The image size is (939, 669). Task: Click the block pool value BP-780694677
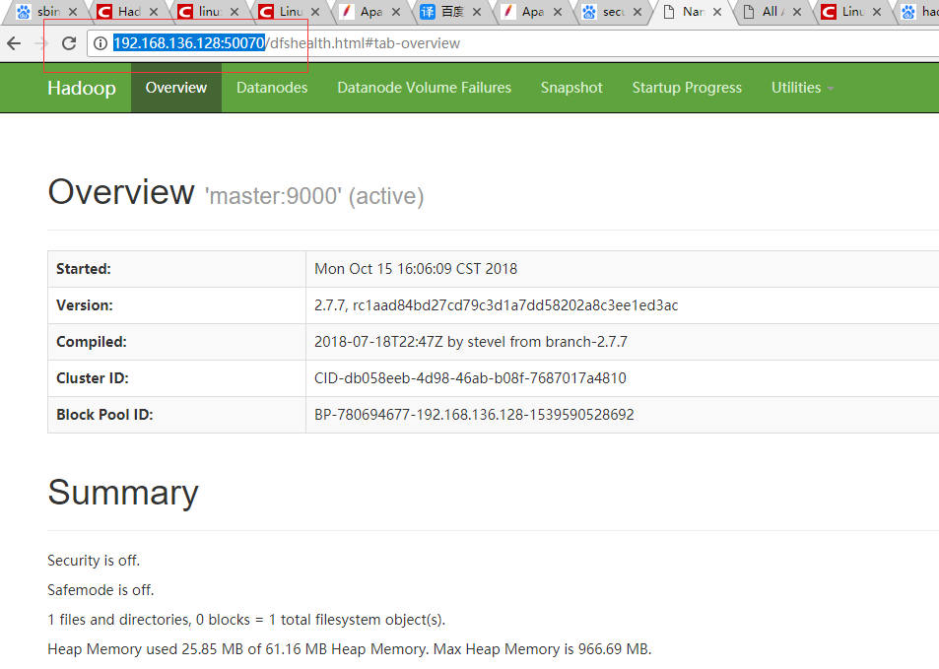(x=474, y=415)
